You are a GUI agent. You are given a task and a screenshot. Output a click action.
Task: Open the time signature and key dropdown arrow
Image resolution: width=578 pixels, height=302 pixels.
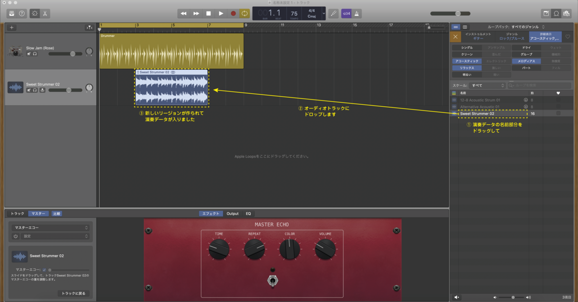click(x=324, y=13)
